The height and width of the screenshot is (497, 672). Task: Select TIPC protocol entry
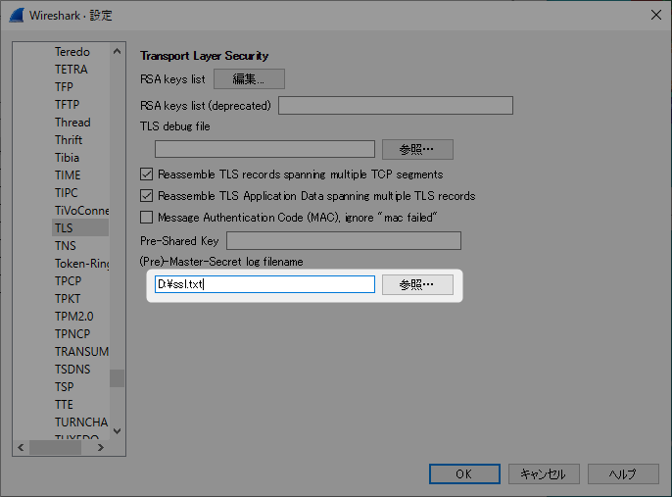point(67,192)
